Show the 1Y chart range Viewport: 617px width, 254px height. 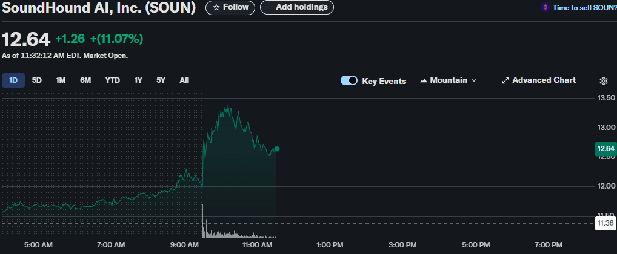pos(138,80)
